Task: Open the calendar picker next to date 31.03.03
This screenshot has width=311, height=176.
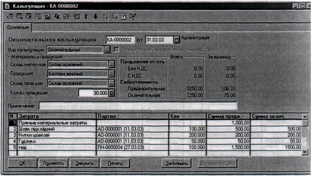Action: (x=176, y=40)
